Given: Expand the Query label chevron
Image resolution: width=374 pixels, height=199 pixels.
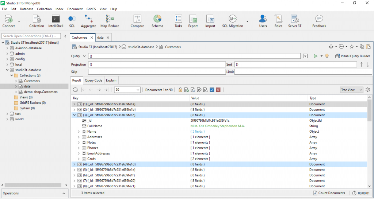Looking at the screenshot, I should coord(84,56).
